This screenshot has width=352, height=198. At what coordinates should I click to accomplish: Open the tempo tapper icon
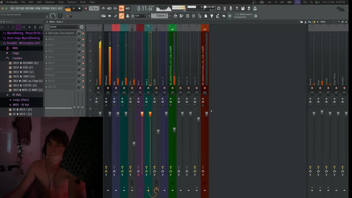pos(218,16)
